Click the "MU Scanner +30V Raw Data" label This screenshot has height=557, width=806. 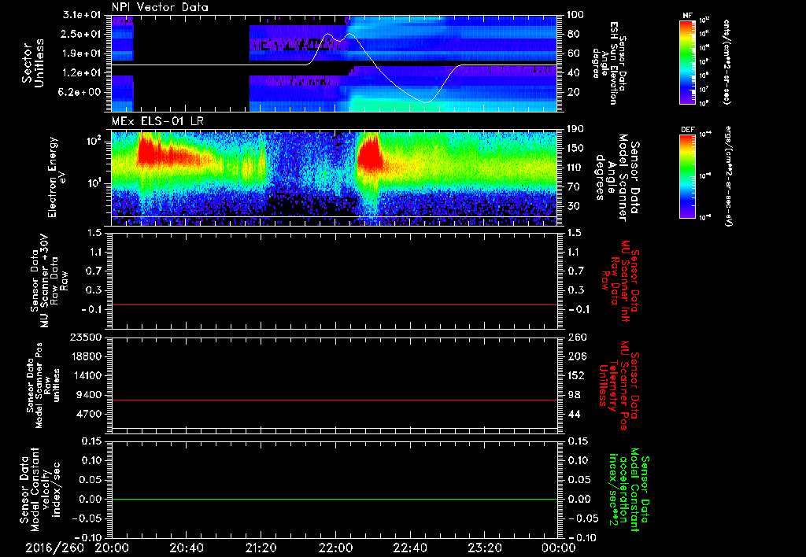(x=50, y=281)
